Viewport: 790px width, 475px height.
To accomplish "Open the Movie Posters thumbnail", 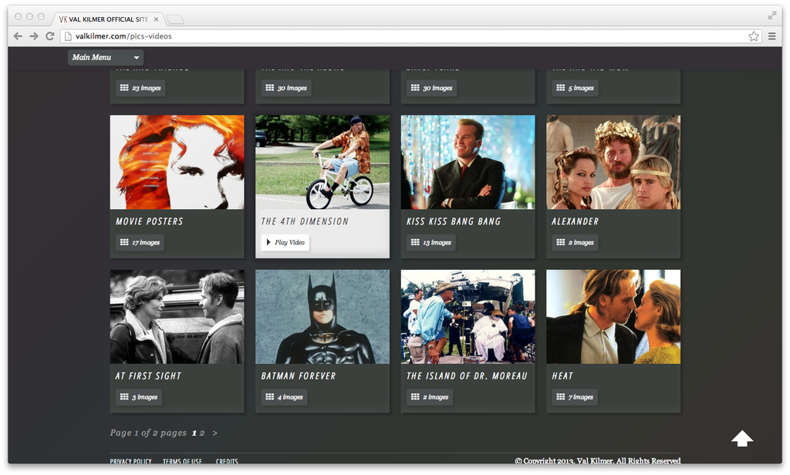I will click(x=177, y=162).
